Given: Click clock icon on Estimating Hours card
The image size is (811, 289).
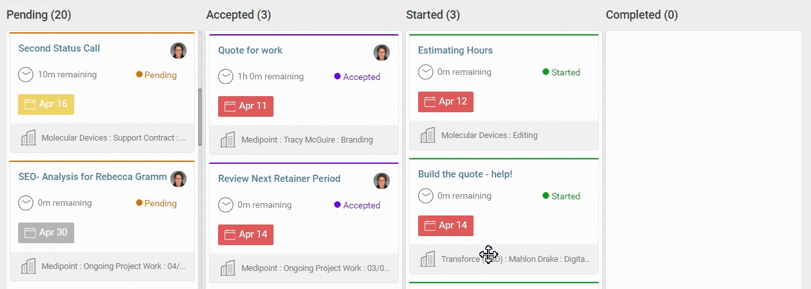Looking at the screenshot, I should [426, 72].
